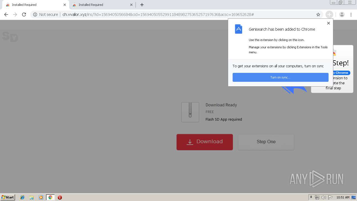Close the first Installed Required tab

click(x=64, y=5)
